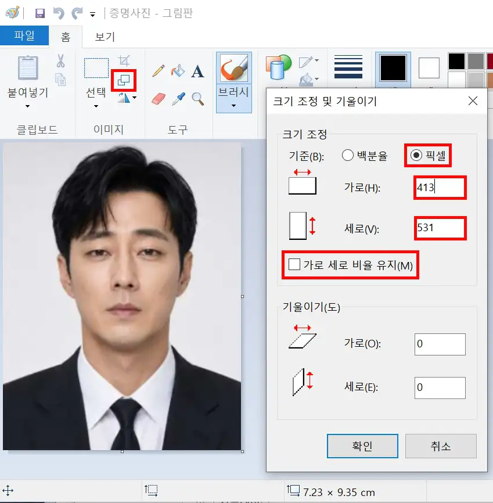The image size is (493, 503).
Task: Select the Color 2 white swatch
Action: pos(429,68)
